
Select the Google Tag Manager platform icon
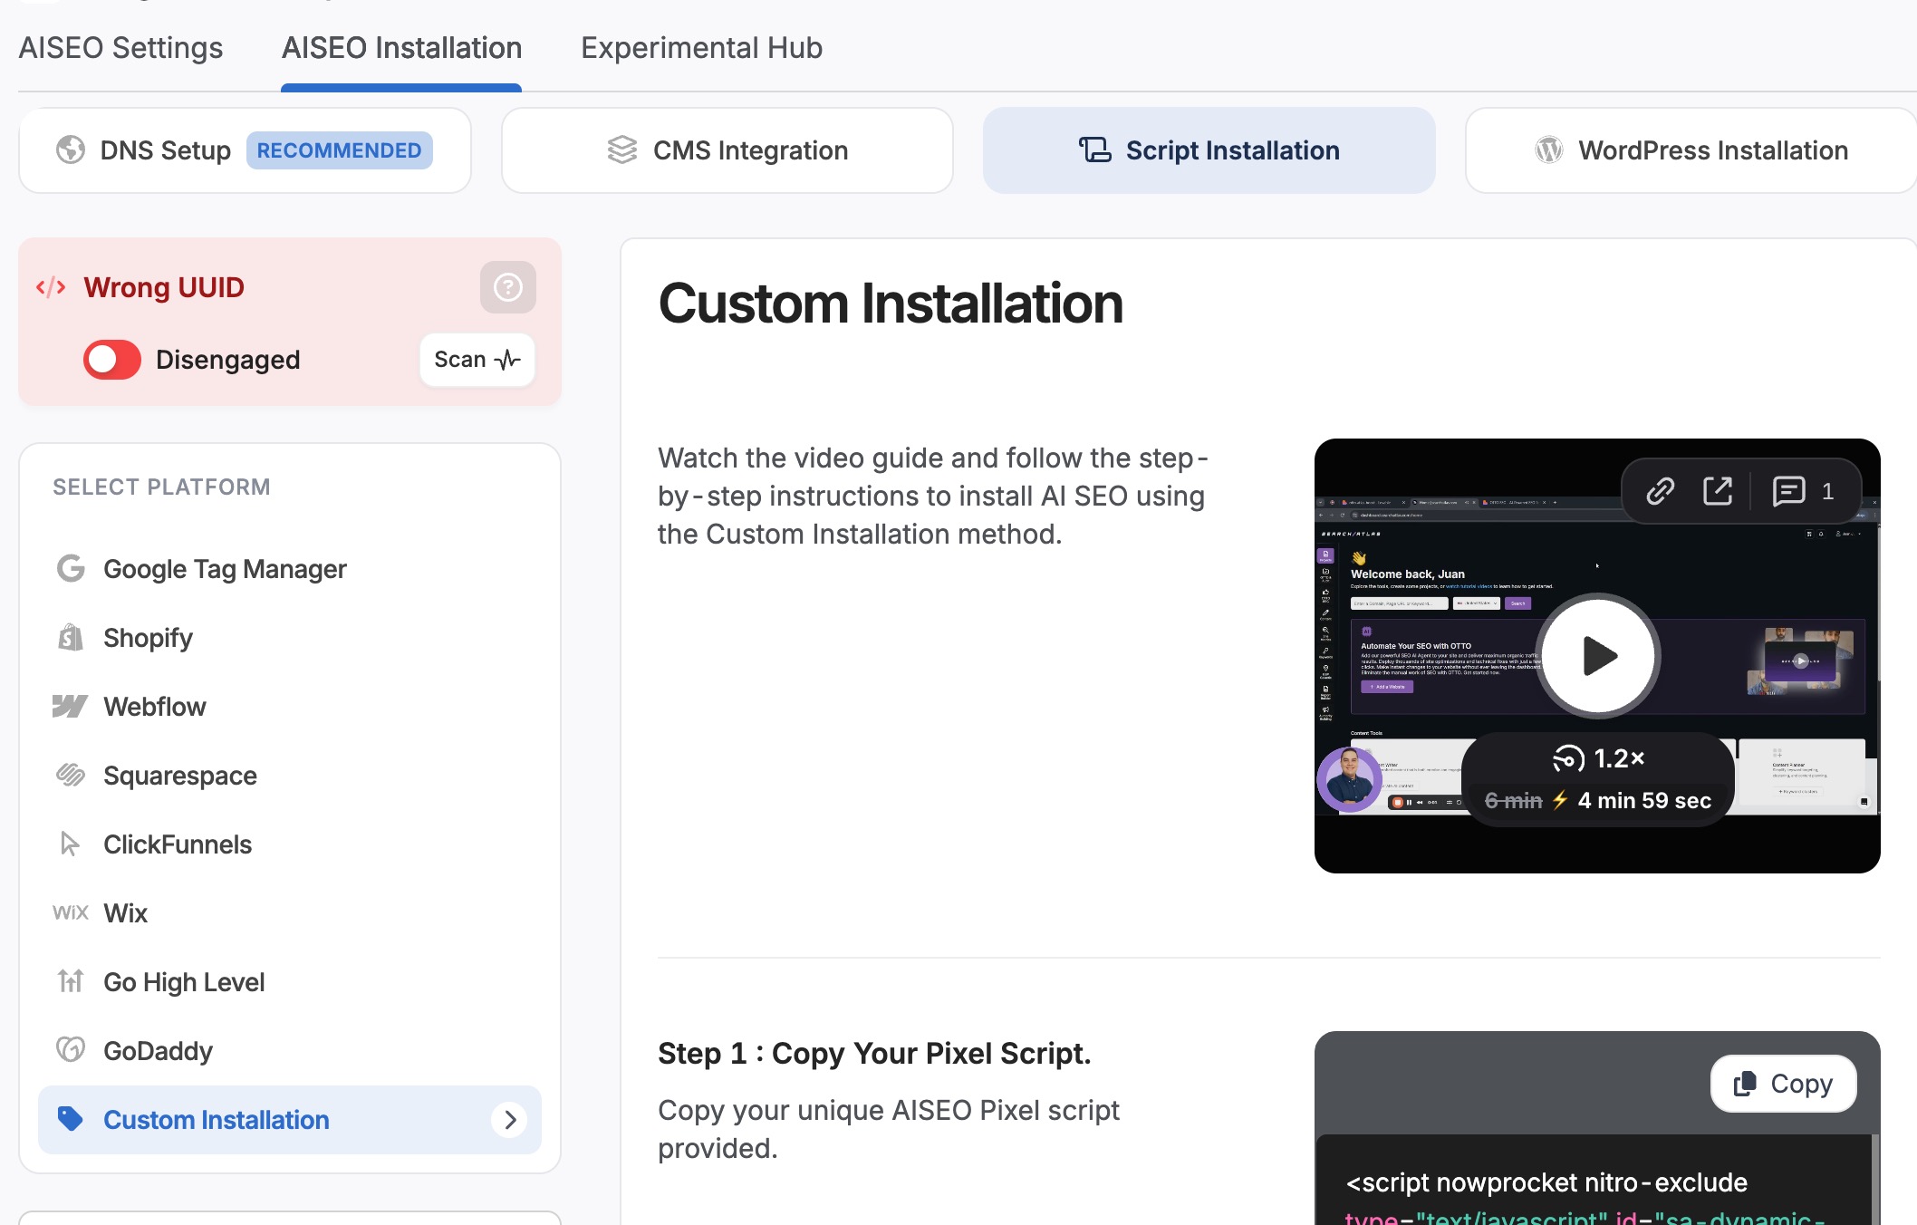coord(71,569)
